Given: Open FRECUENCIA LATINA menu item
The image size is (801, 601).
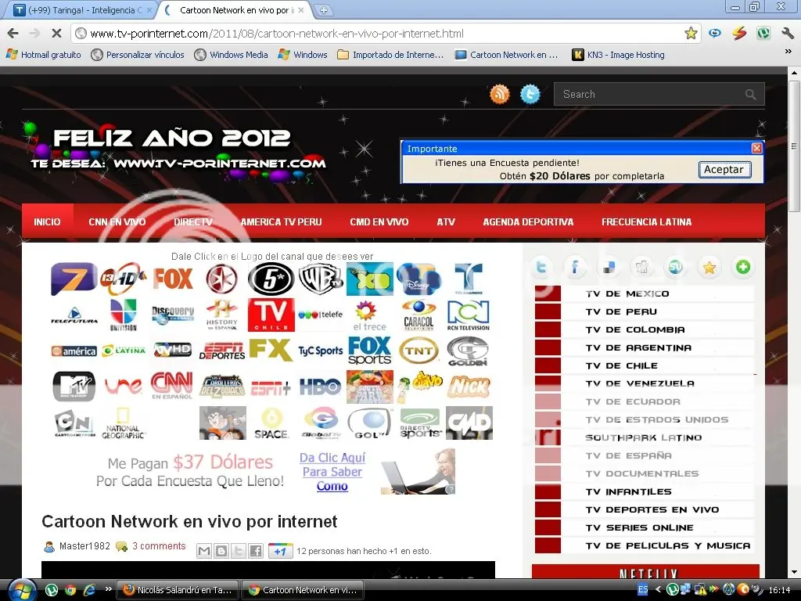Looking at the screenshot, I should pos(646,221).
